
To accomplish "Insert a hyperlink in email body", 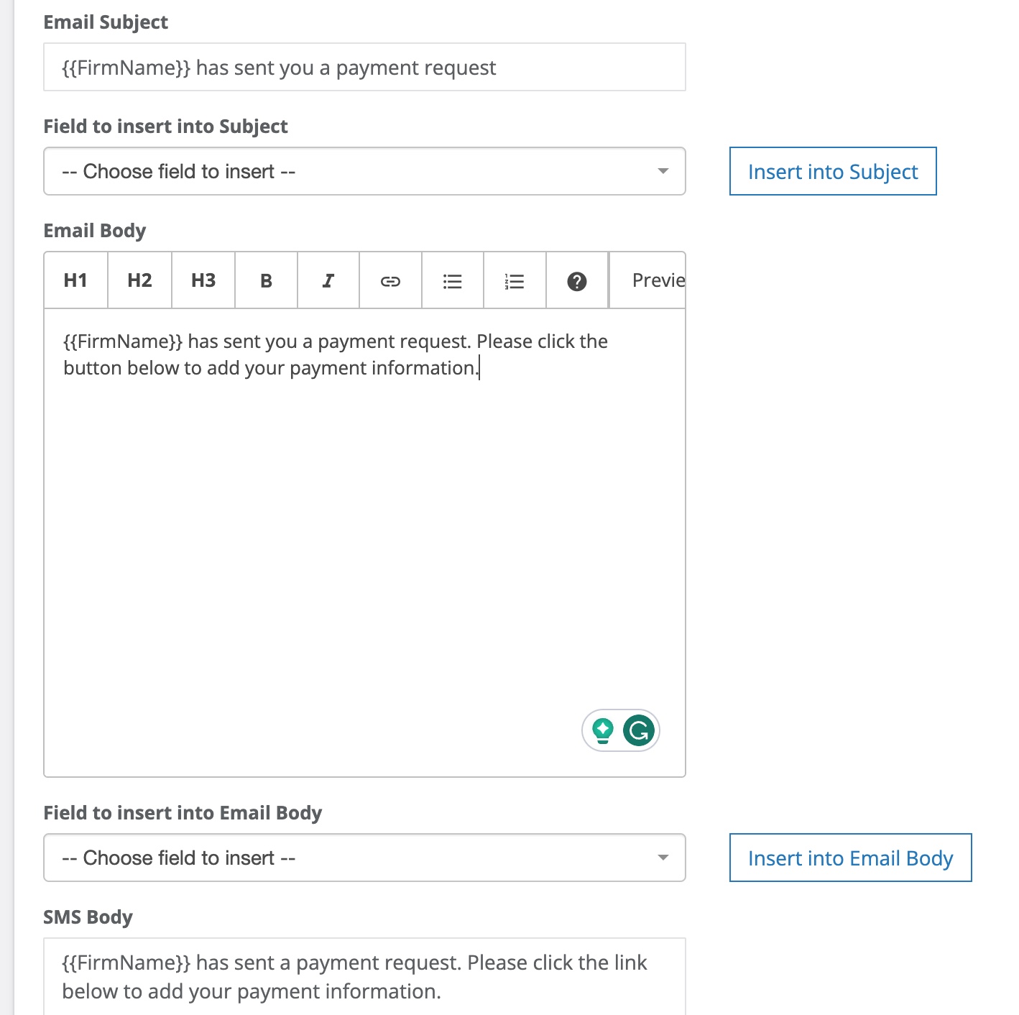I will (x=390, y=280).
